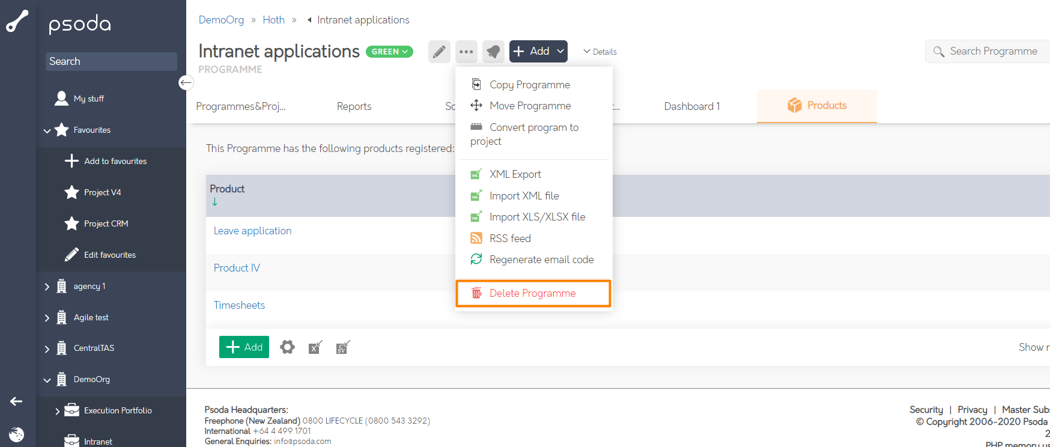Click the Excel export icon below table
The height and width of the screenshot is (447, 1050).
pos(315,347)
